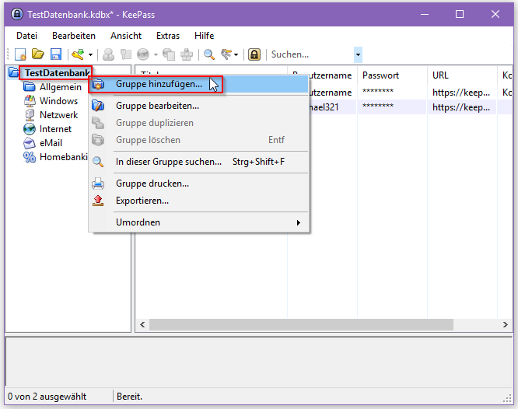Click the search-in-group magnifier icon
The width and height of the screenshot is (518, 409).
tap(98, 162)
